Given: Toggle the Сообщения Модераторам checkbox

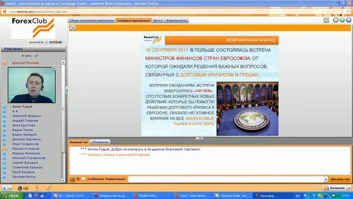Looking at the screenshot, I should tap(83, 179).
